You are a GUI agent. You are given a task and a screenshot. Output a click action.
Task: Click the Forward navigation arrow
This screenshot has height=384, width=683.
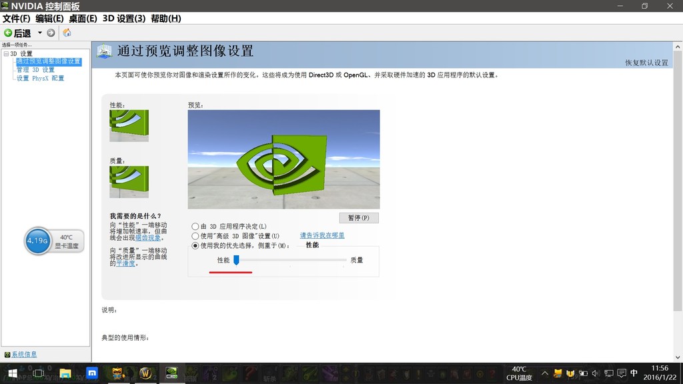coord(51,31)
